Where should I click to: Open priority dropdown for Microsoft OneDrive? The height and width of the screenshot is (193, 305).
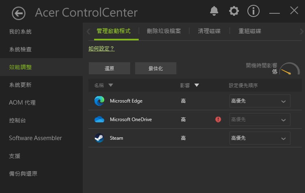(260, 120)
